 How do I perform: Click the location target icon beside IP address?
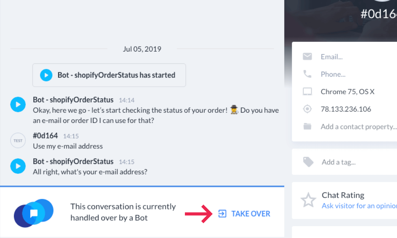click(x=307, y=109)
